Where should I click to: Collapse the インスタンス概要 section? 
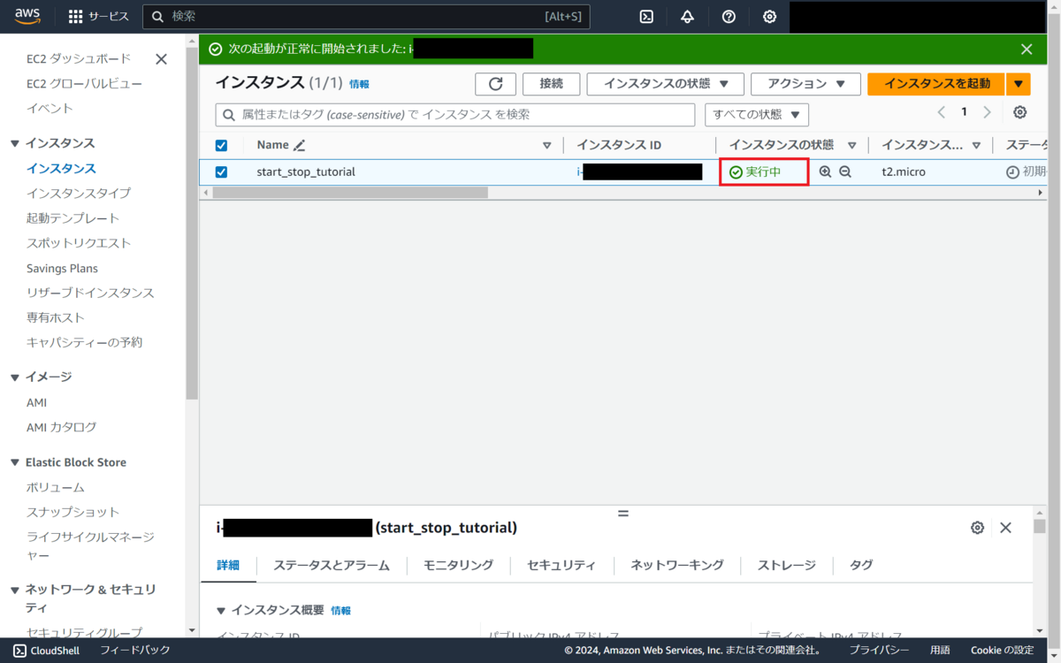221,611
